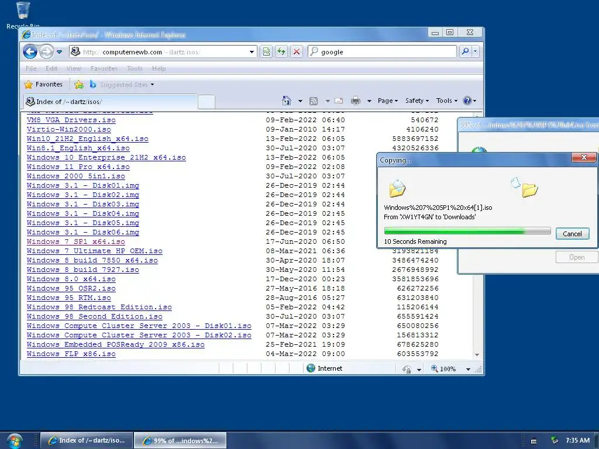
Task: Open the Page command bar menu
Action: click(x=388, y=101)
